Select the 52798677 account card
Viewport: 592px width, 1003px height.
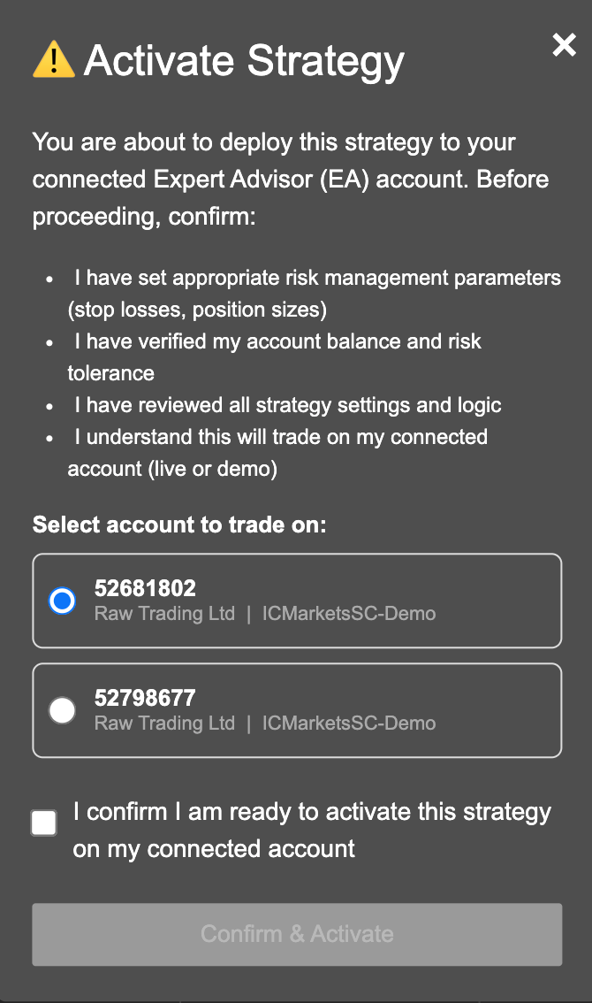[x=296, y=710]
